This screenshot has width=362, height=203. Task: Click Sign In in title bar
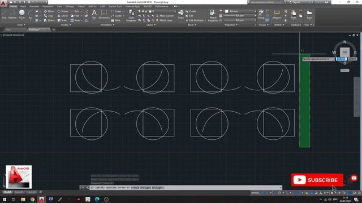(295, 2)
